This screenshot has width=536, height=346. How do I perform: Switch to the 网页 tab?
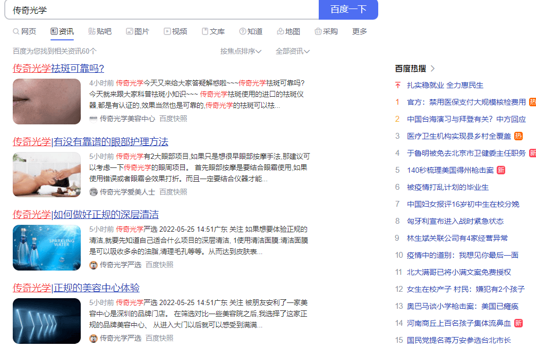click(x=24, y=31)
